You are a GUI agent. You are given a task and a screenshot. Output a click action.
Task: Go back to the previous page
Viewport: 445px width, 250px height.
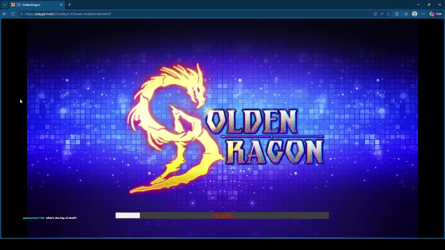click(x=5, y=14)
